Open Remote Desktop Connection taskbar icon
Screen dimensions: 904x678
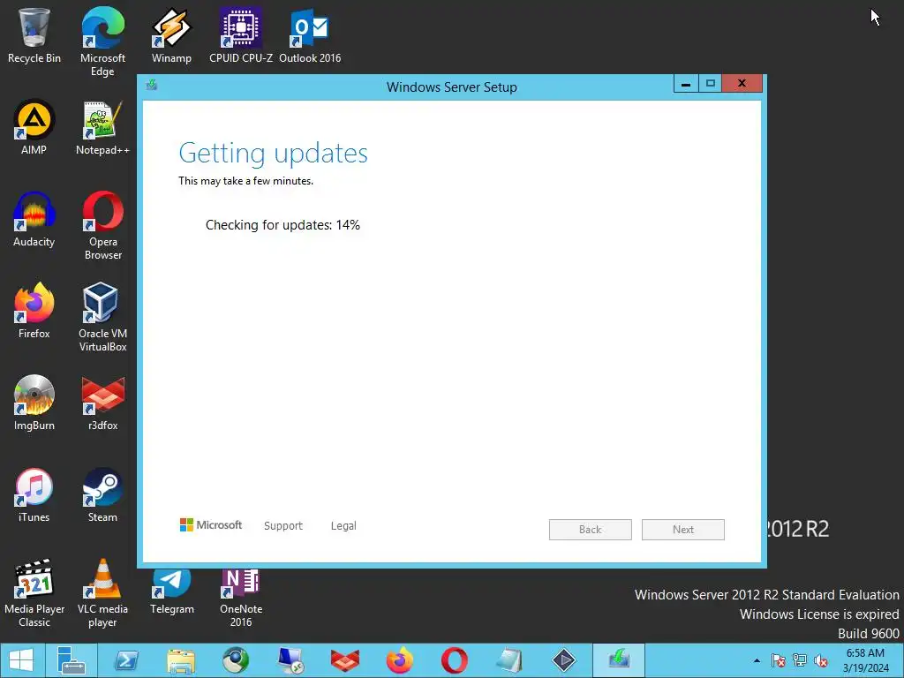(x=290, y=660)
